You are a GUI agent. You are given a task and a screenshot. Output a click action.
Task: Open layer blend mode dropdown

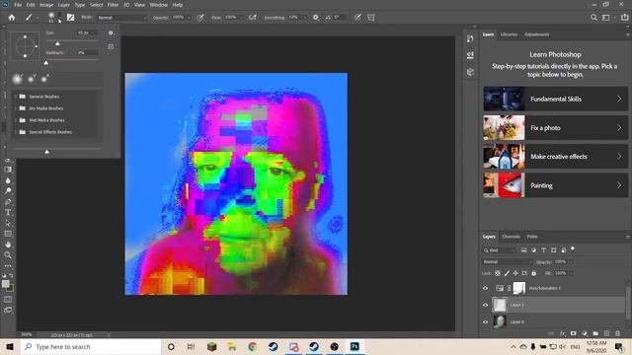pyautogui.click(x=507, y=262)
